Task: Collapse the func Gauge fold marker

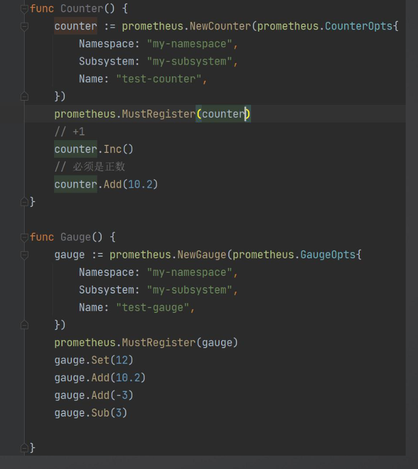Action: (x=24, y=237)
